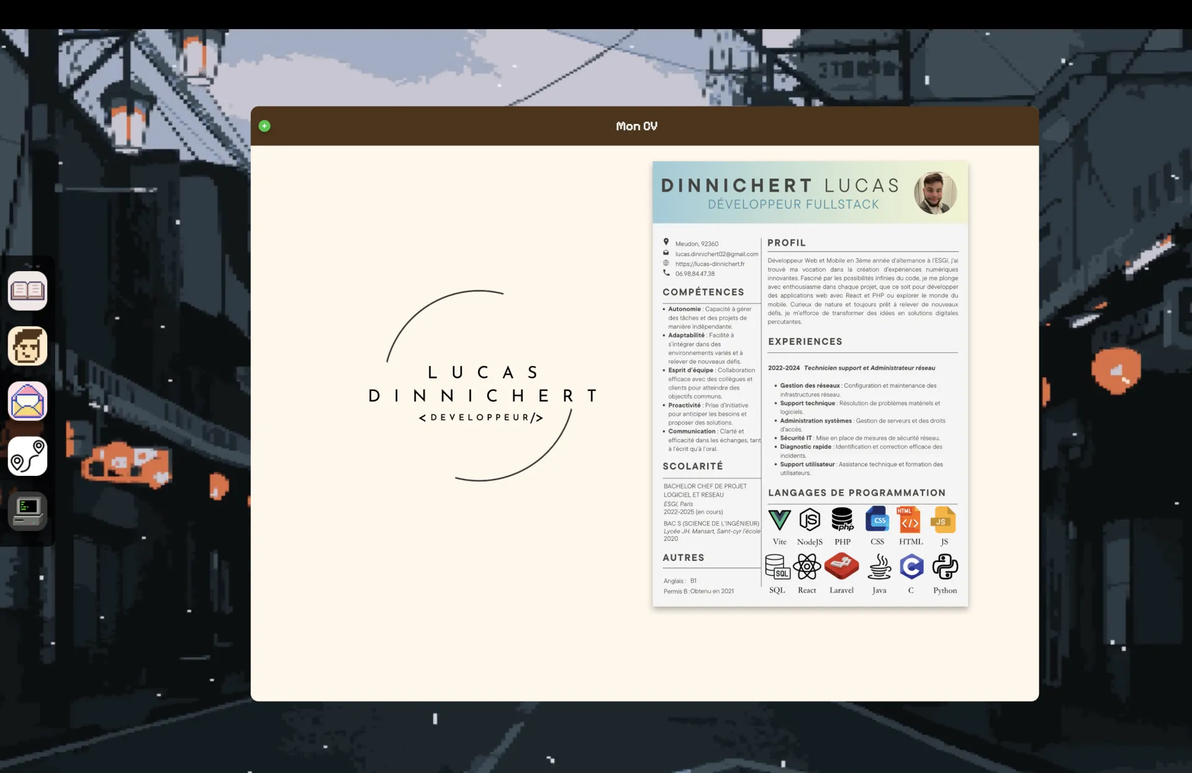
Task: Click the PHP database icon
Action: coord(842,519)
